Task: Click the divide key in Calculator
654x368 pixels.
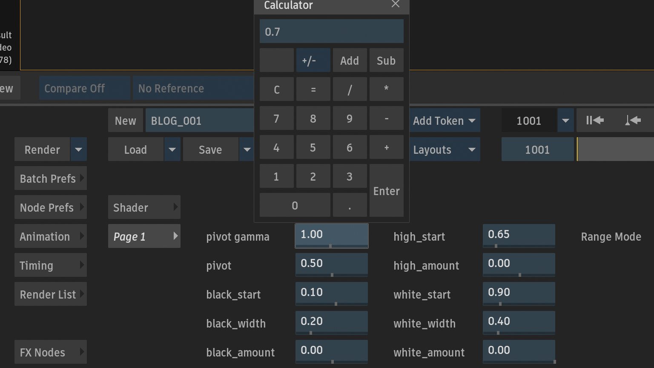Action: point(350,89)
